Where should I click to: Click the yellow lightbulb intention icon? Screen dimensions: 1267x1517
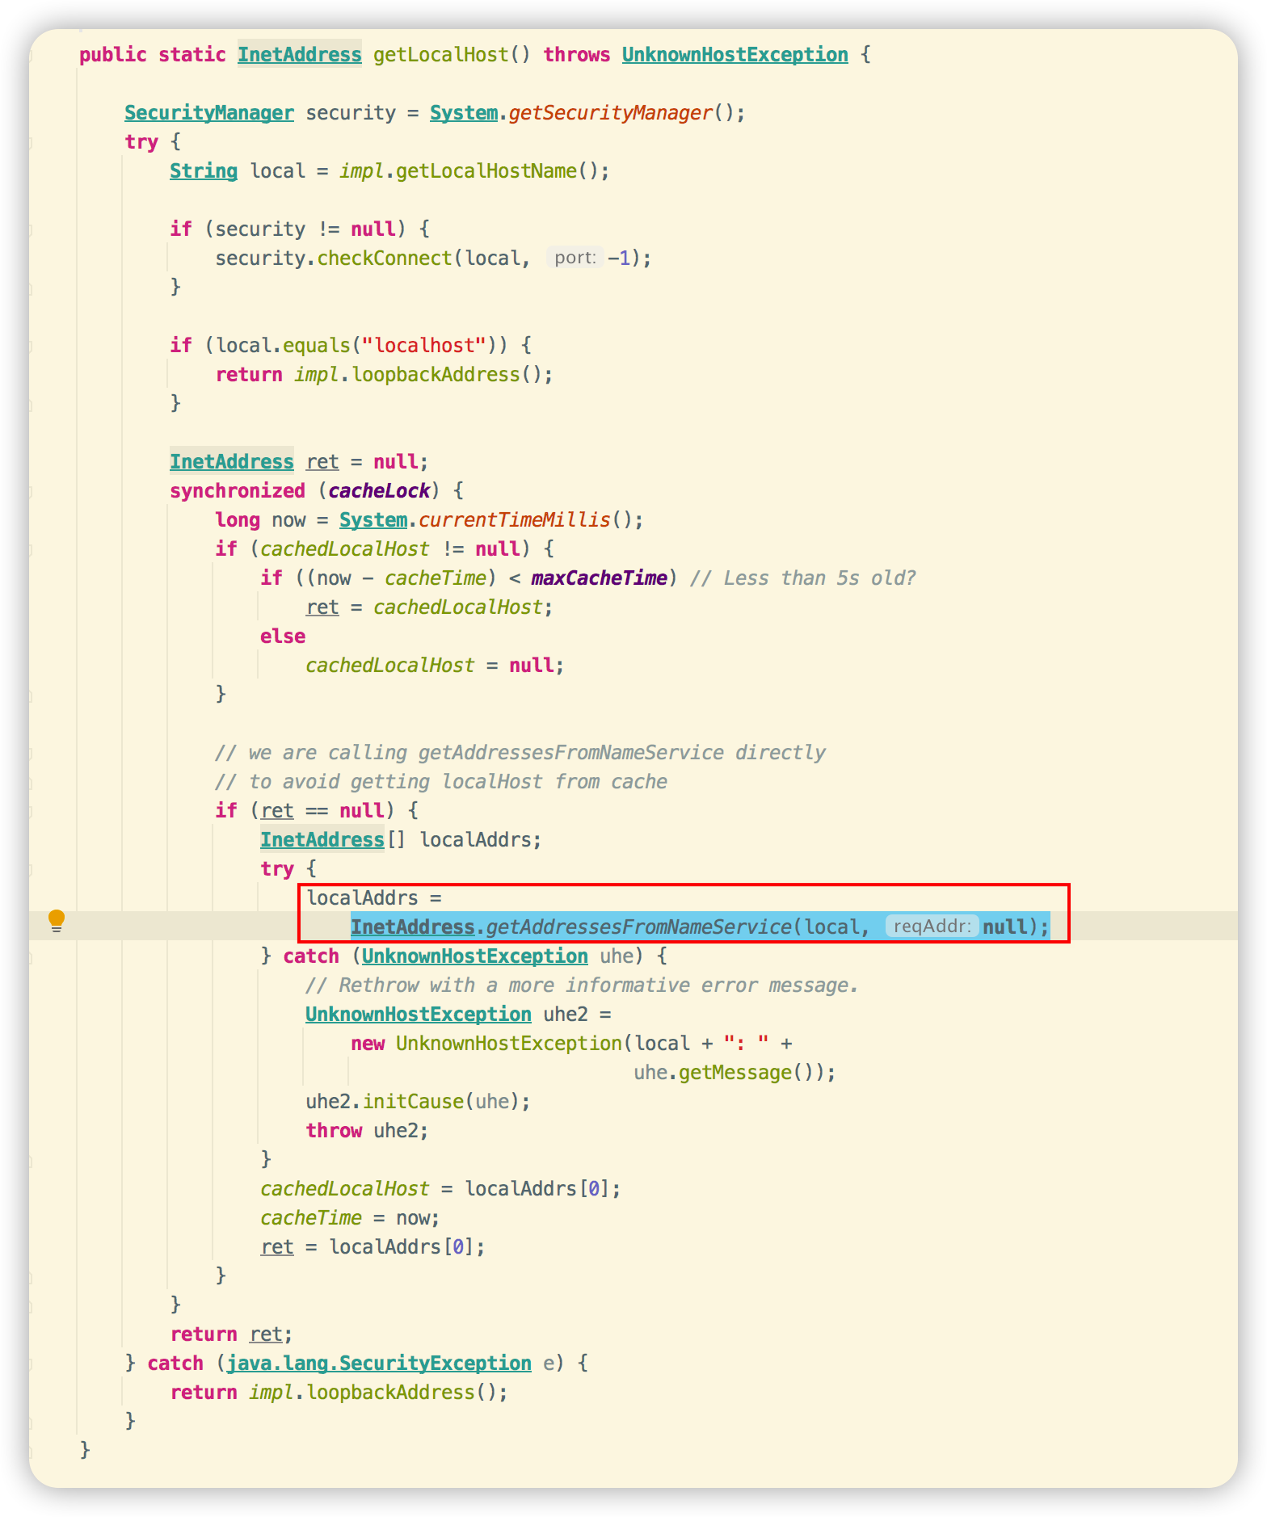[57, 920]
